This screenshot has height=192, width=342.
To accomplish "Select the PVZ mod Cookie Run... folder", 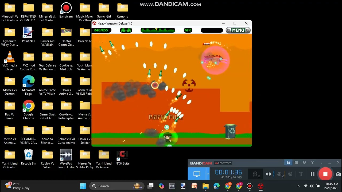I will [x=28, y=61].
